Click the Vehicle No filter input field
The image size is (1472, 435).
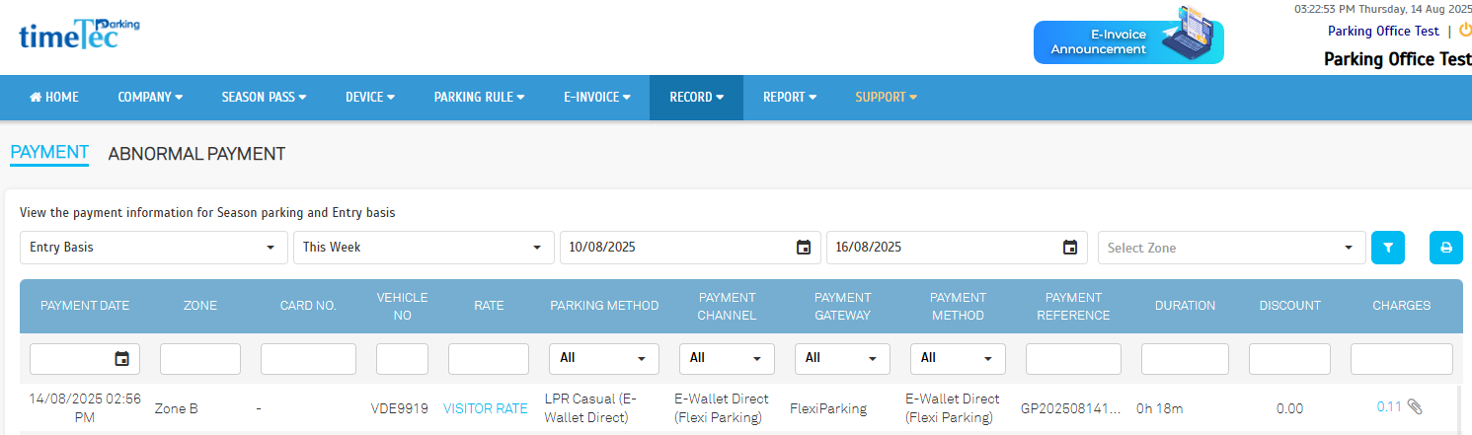point(402,359)
